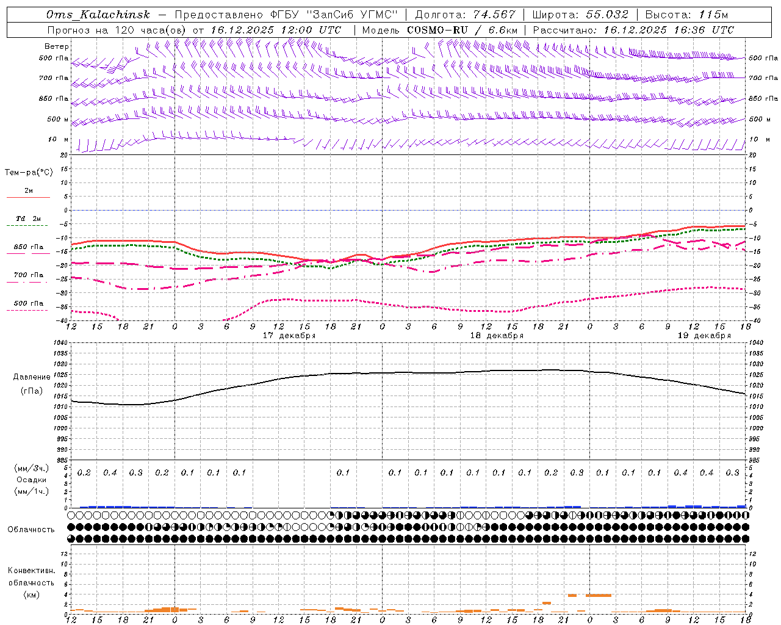Click the Oms_Kalachinsk station title
Image resolution: width=781 pixels, height=625 pixels.
tap(98, 15)
